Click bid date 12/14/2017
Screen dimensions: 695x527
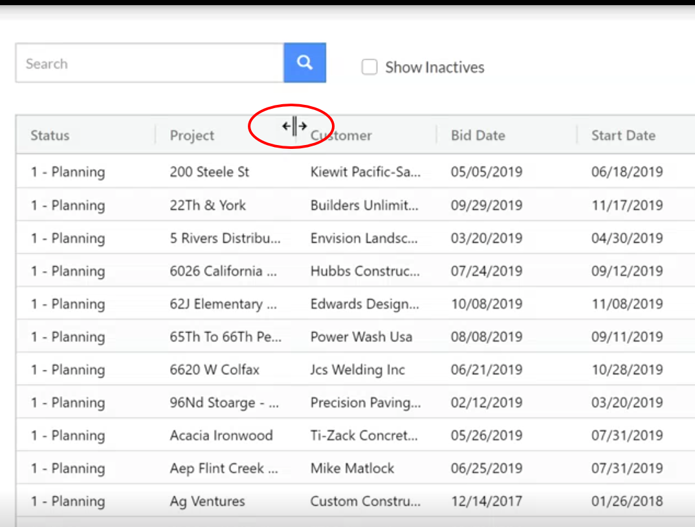coord(487,501)
